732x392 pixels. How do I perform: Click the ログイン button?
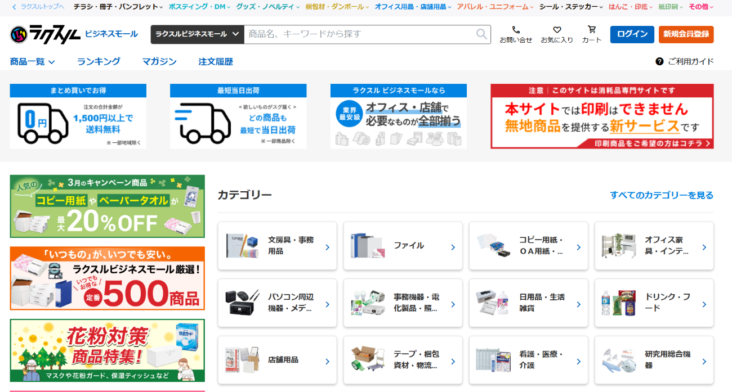(x=632, y=34)
